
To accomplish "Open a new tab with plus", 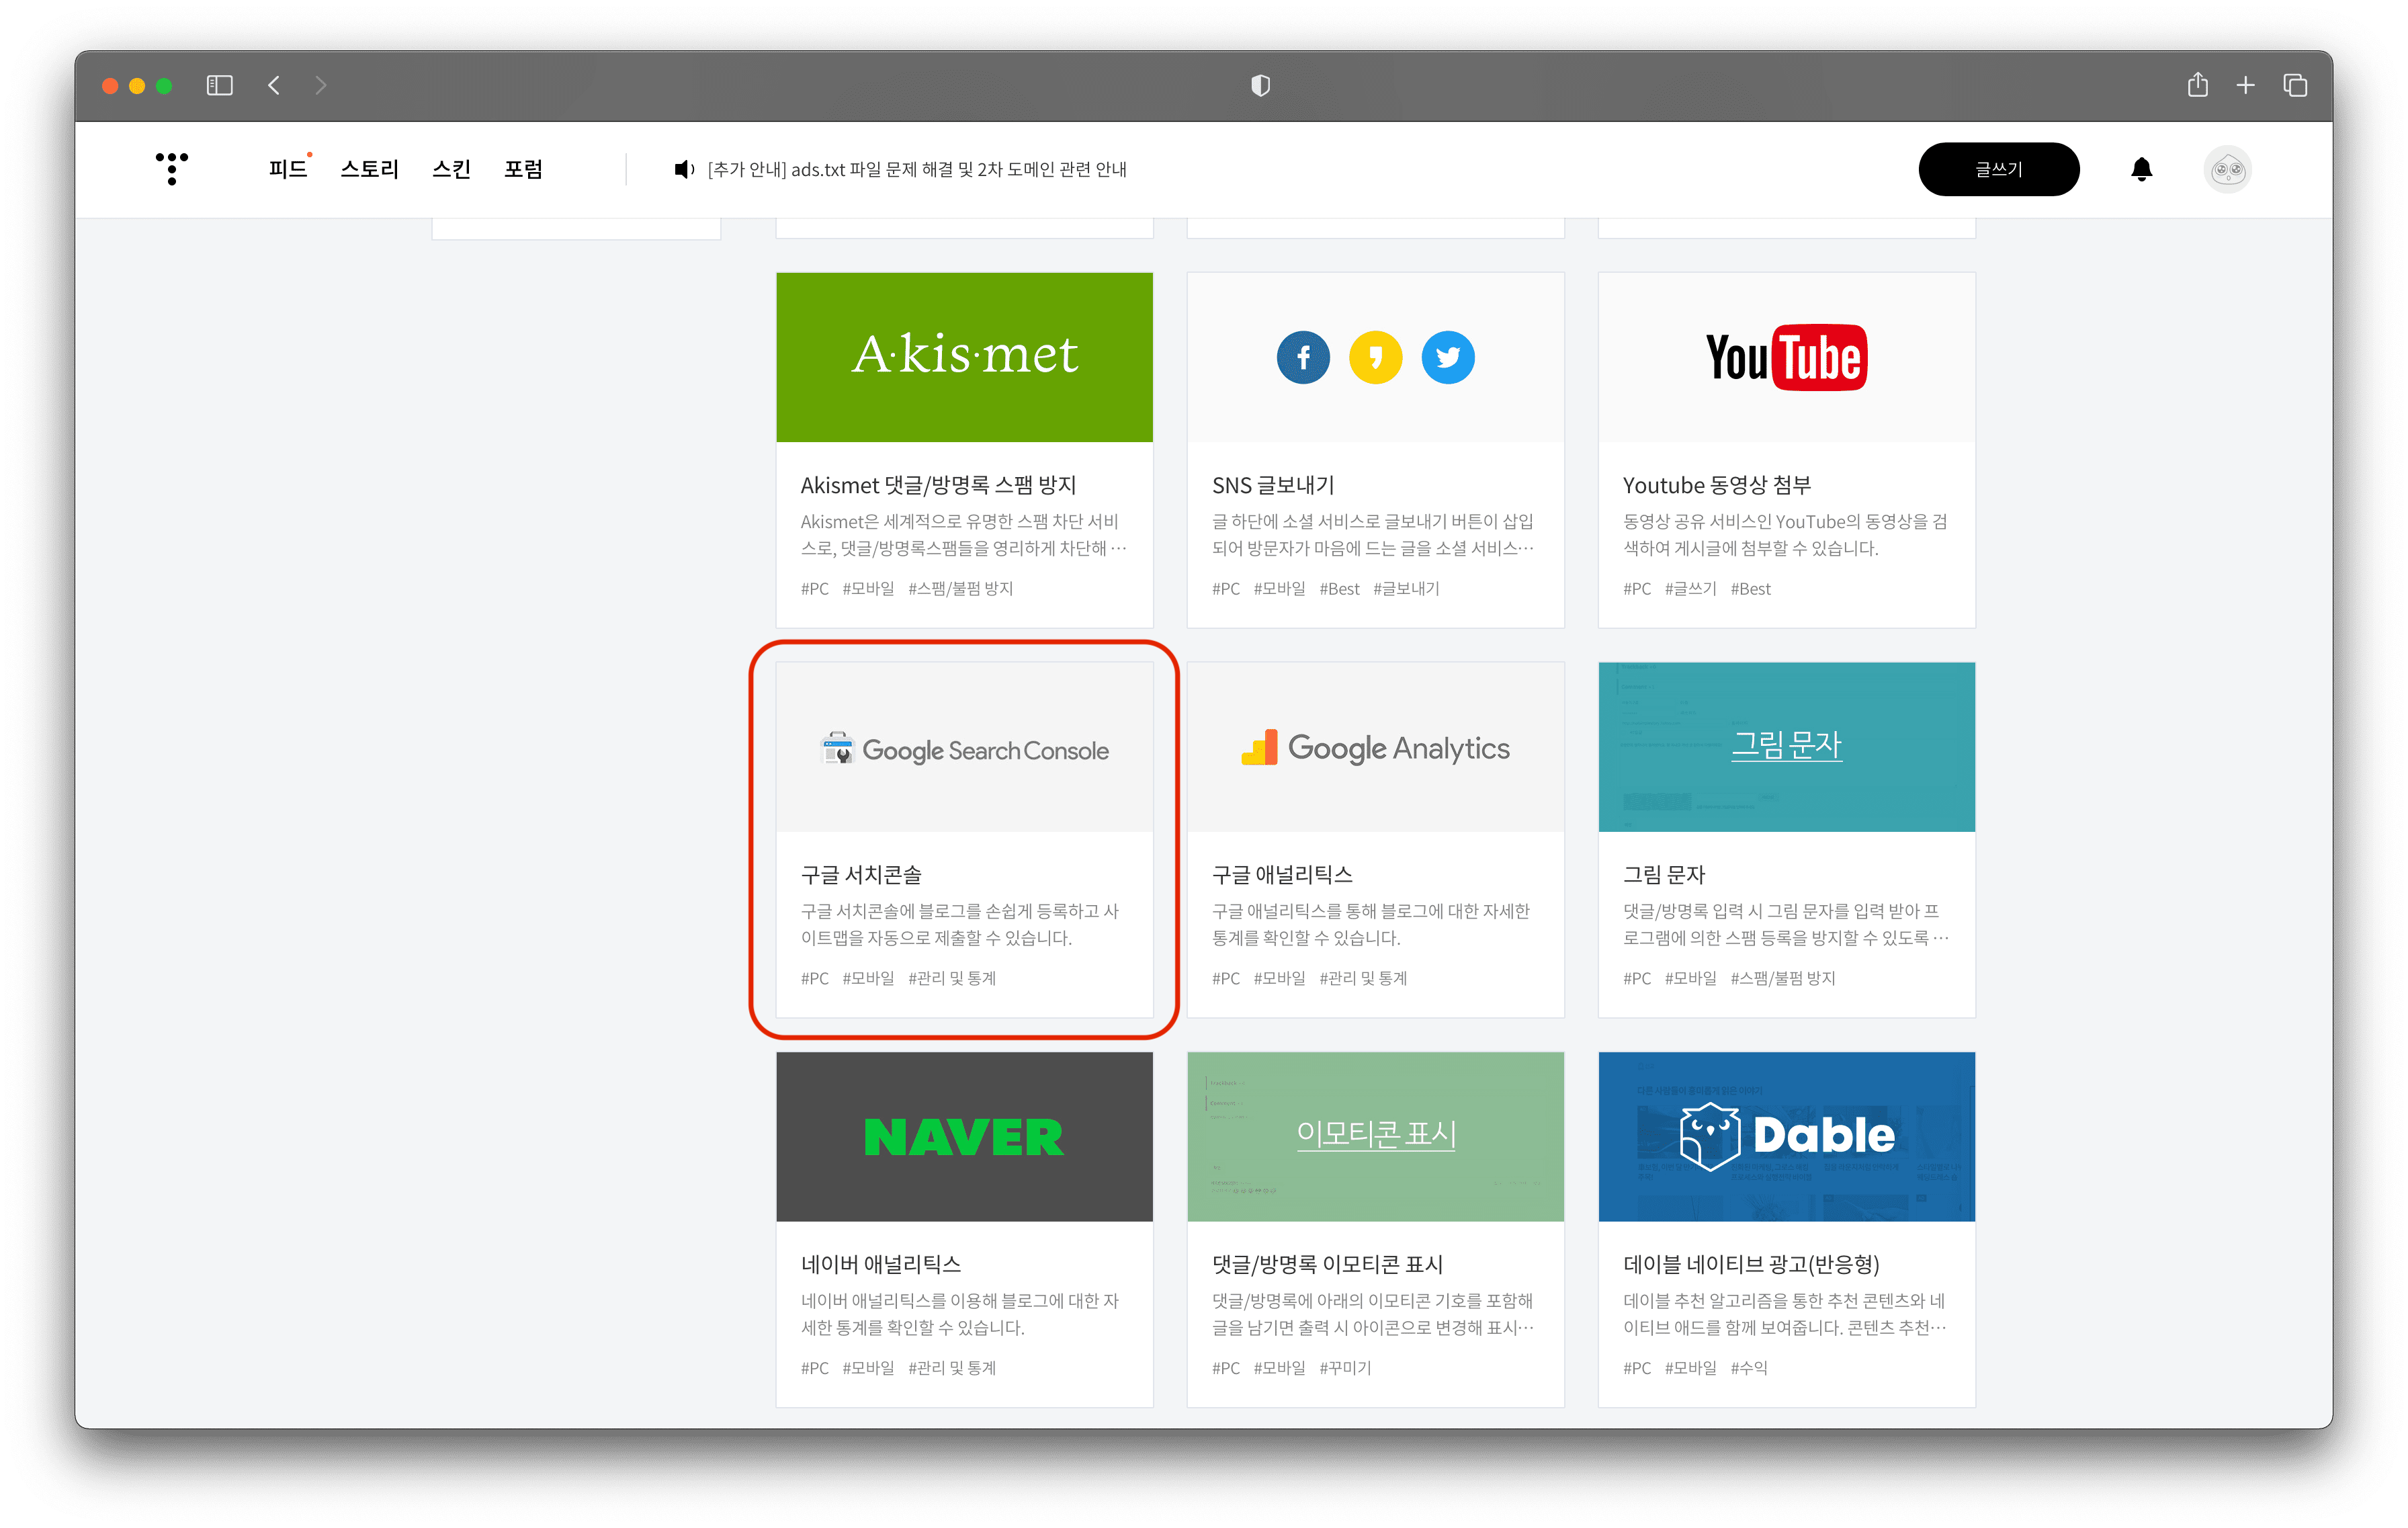I will tap(2245, 85).
